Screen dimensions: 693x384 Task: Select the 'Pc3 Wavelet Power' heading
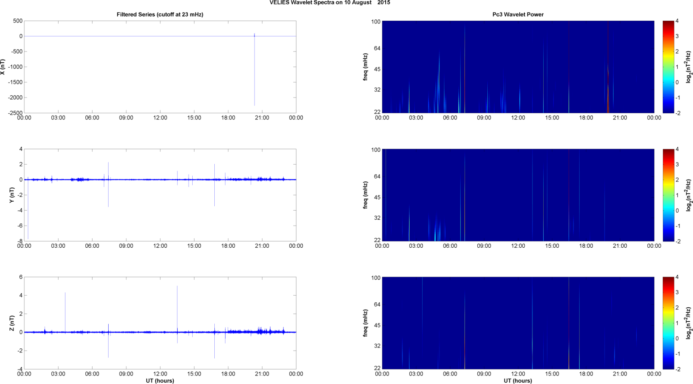point(518,14)
